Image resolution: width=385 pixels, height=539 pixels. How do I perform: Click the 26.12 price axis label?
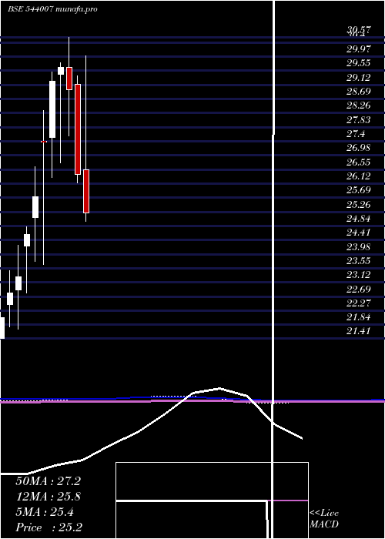pyautogui.click(x=359, y=176)
